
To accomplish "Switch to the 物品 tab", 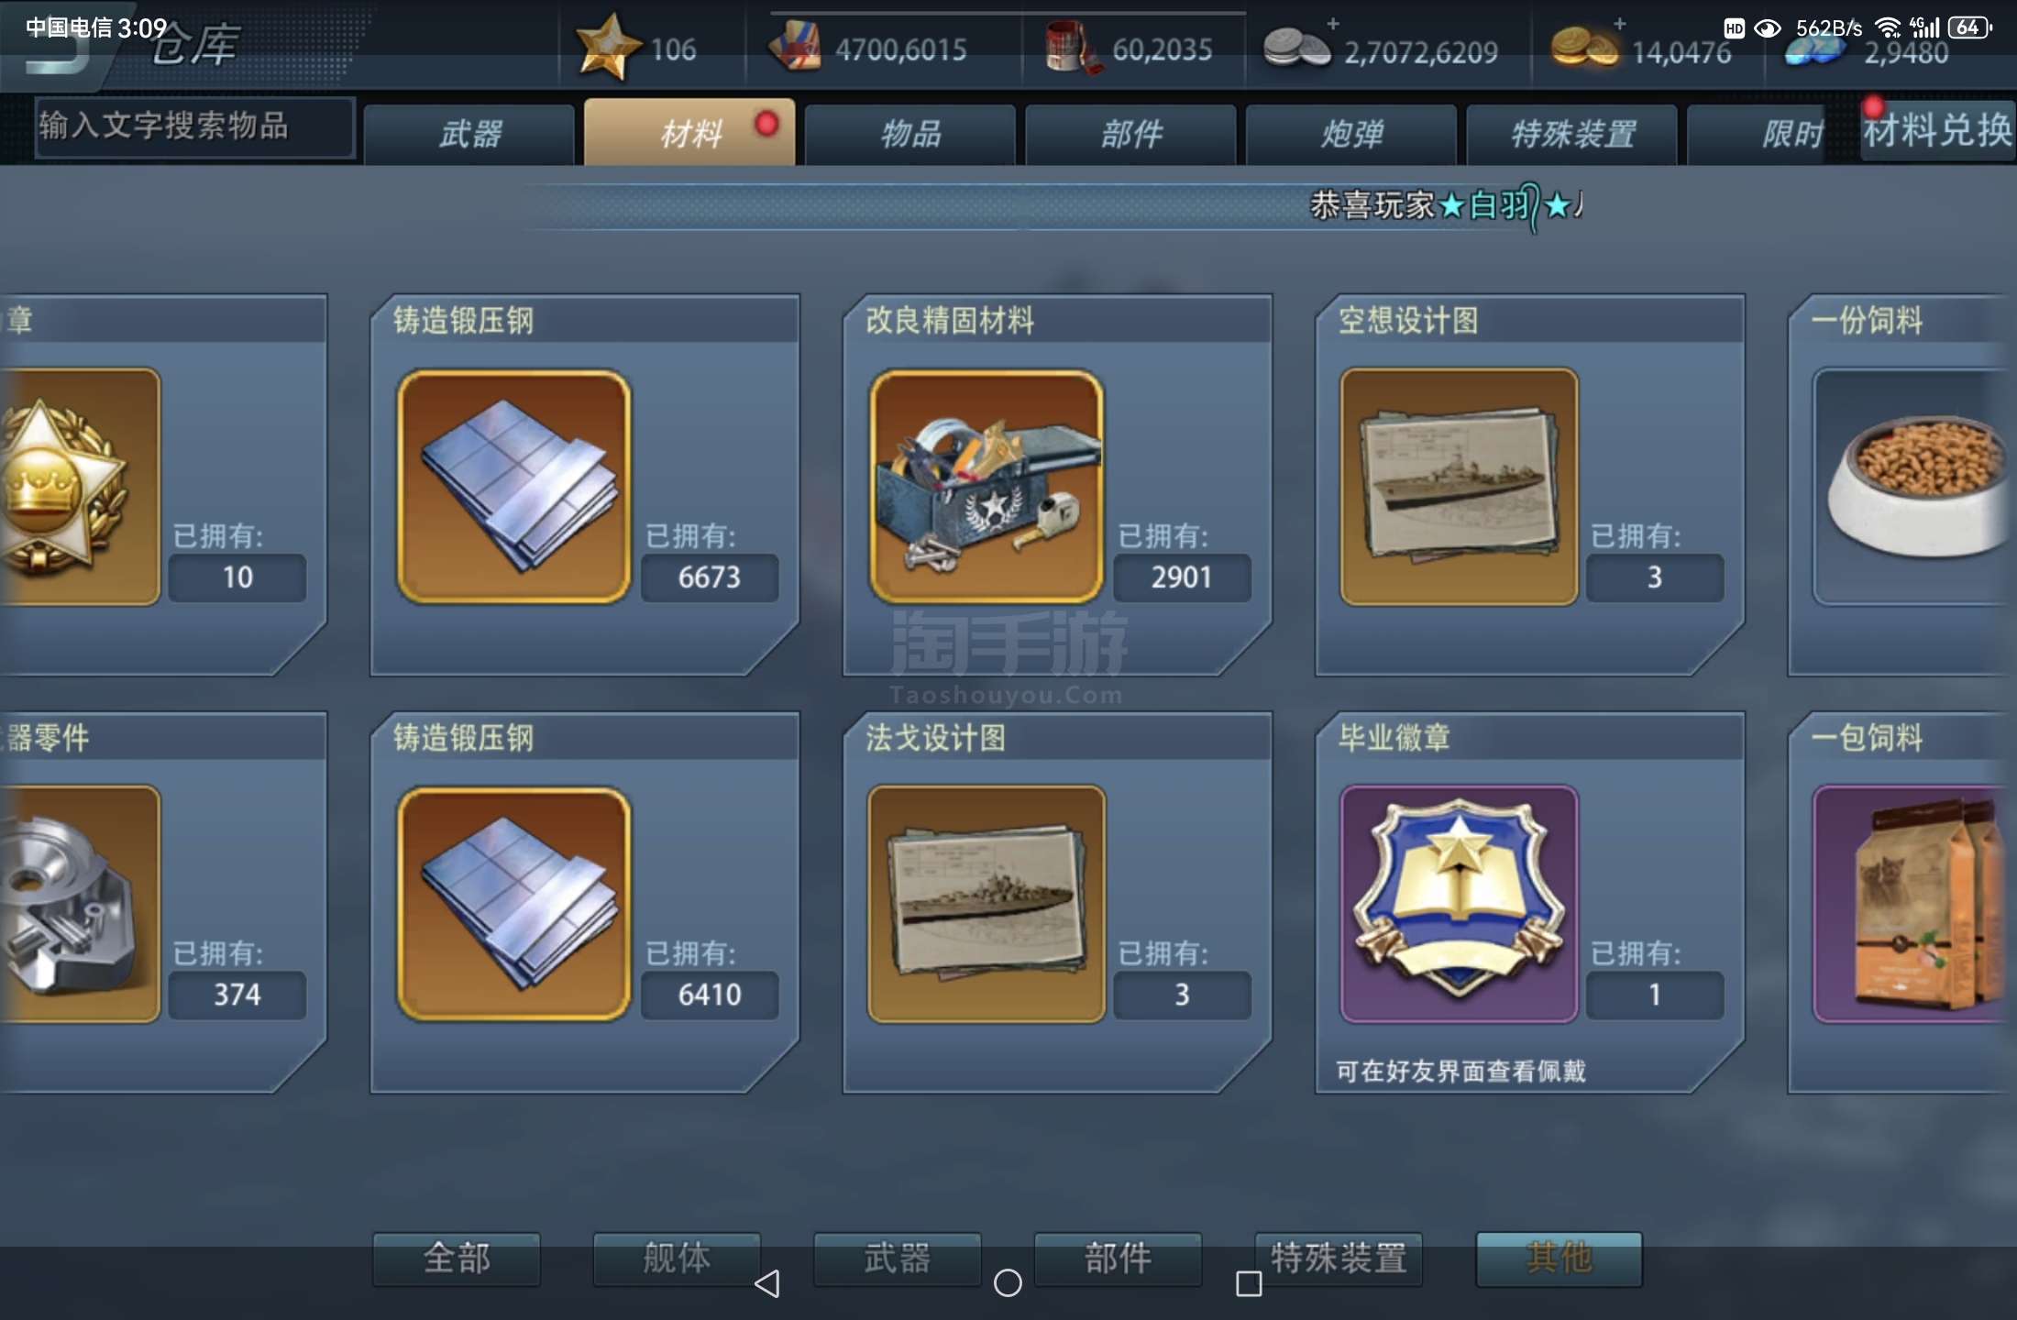I will pyautogui.click(x=910, y=134).
